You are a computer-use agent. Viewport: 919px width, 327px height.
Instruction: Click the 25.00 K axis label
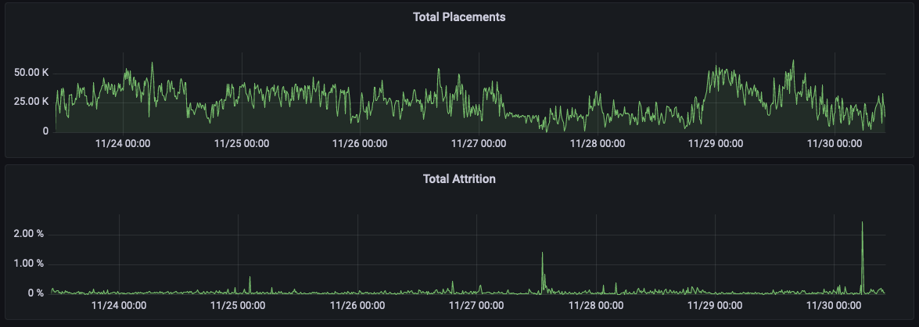click(30, 102)
